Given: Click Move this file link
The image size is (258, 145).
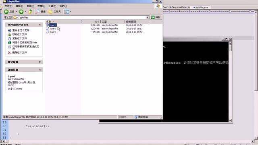Looking at the screenshot, I should 20,34.
